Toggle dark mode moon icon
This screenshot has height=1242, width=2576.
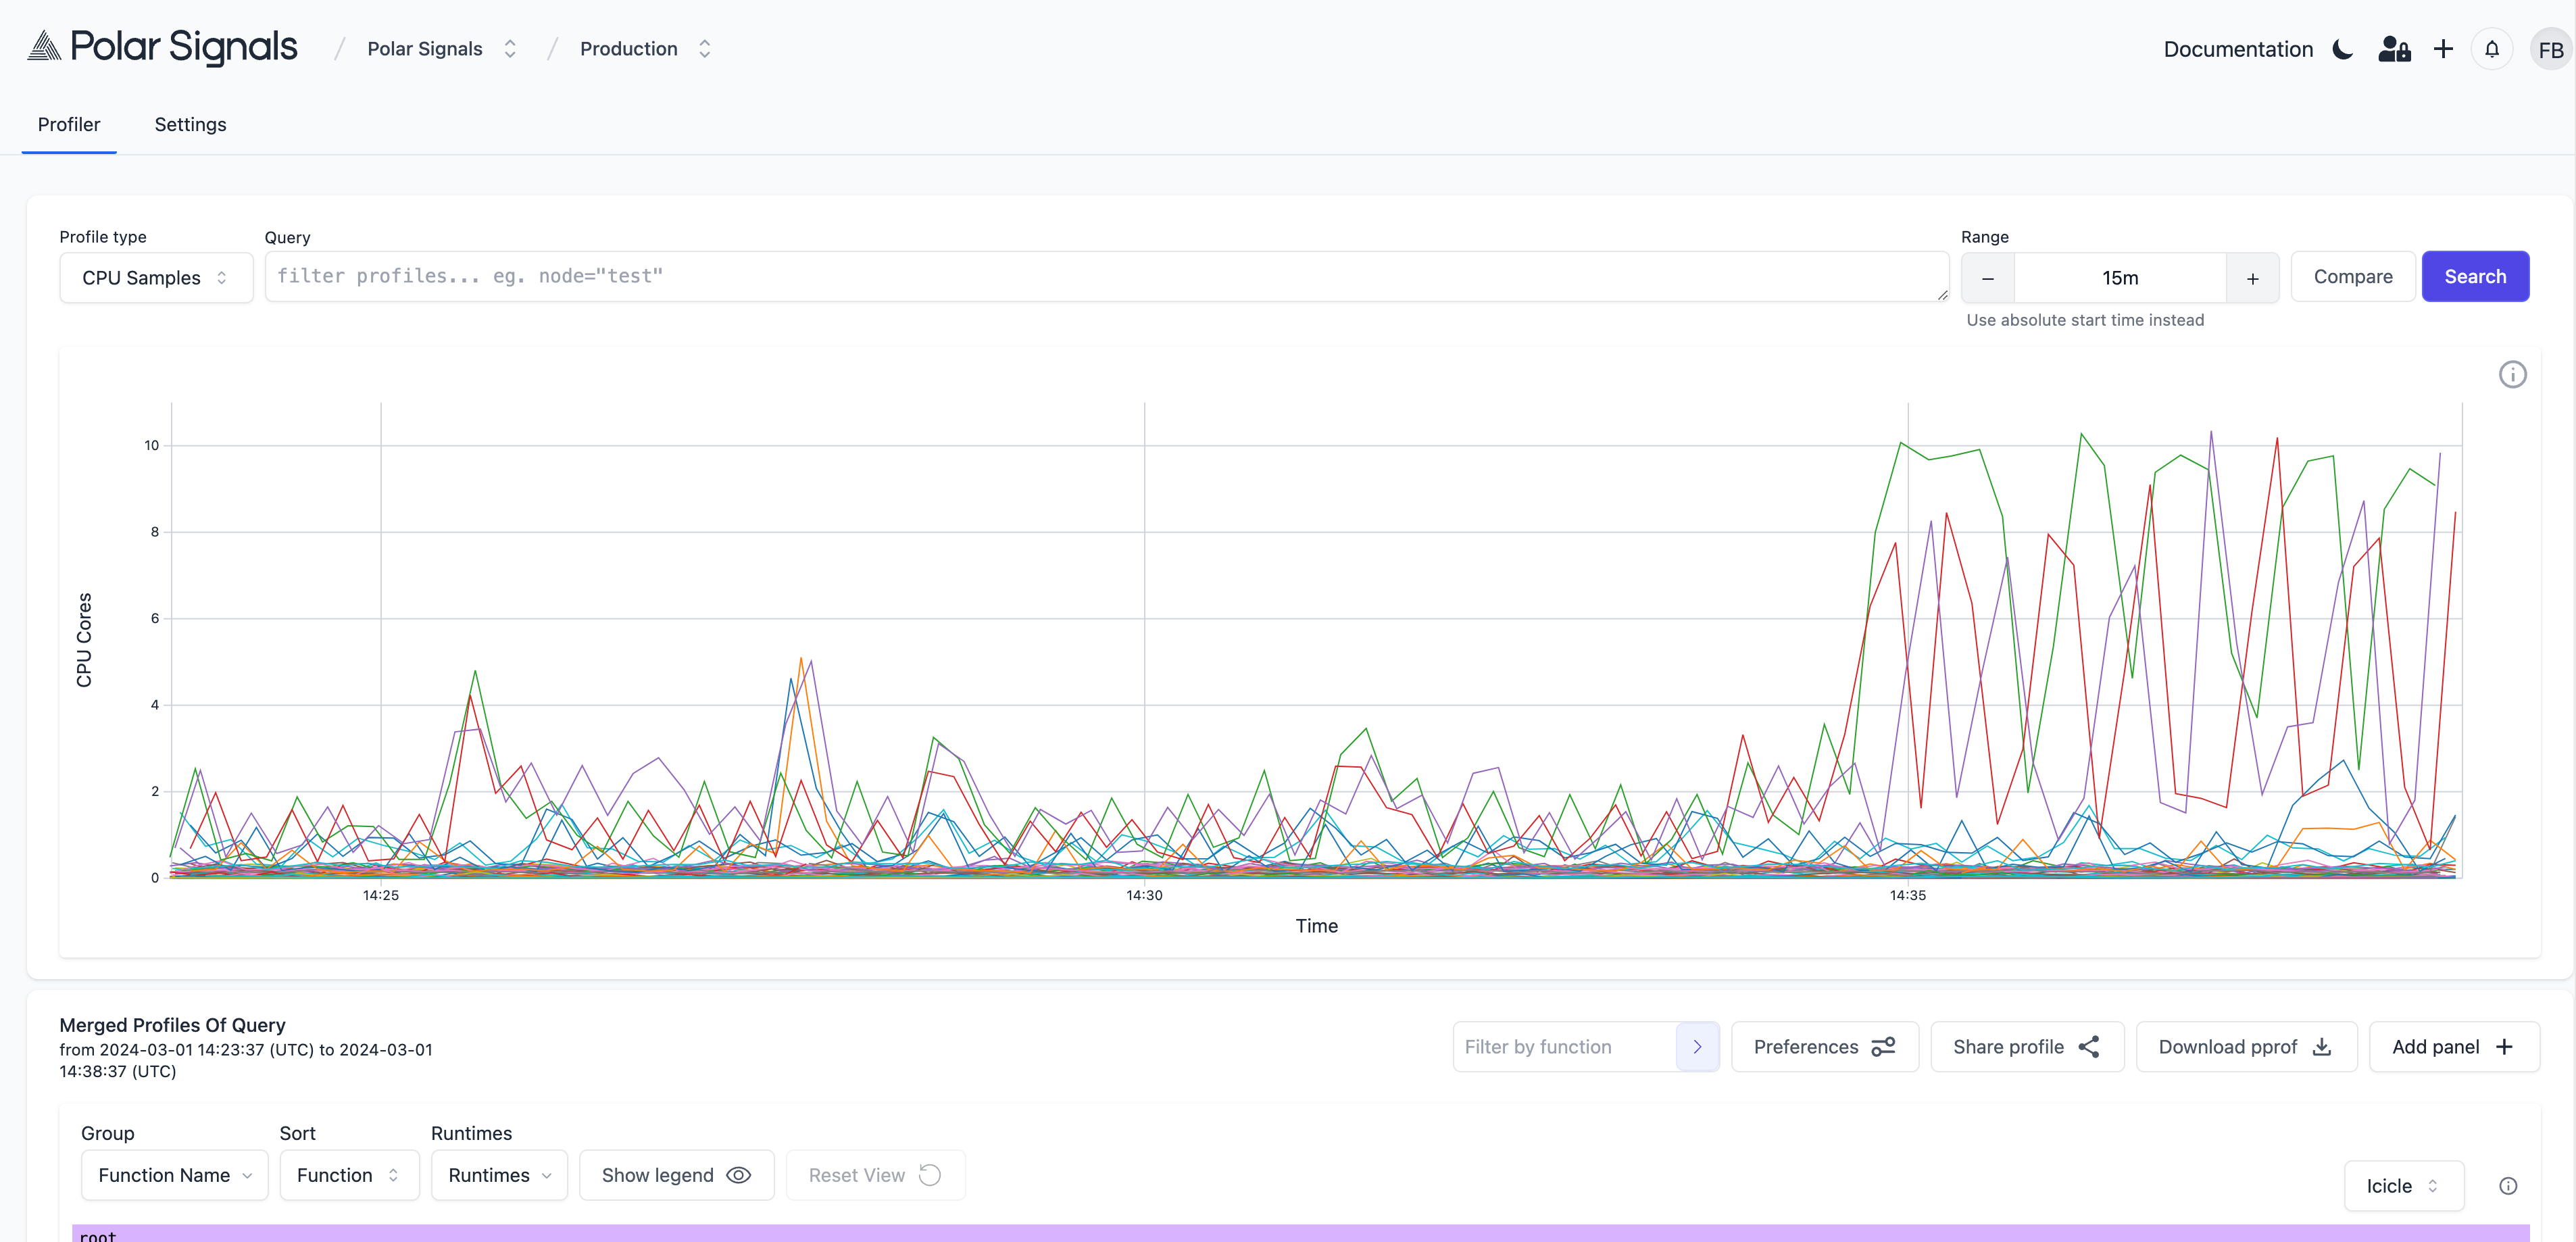pyautogui.click(x=2342, y=49)
